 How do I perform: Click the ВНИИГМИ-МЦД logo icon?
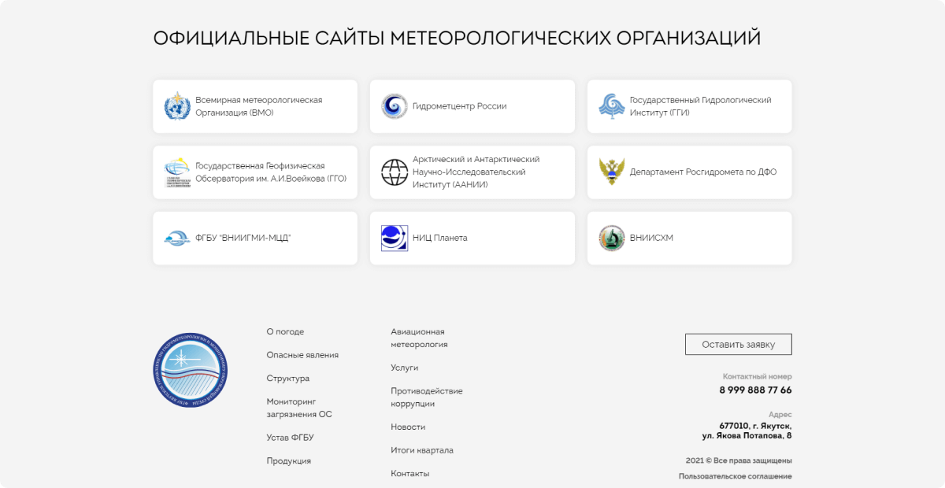pyautogui.click(x=177, y=238)
